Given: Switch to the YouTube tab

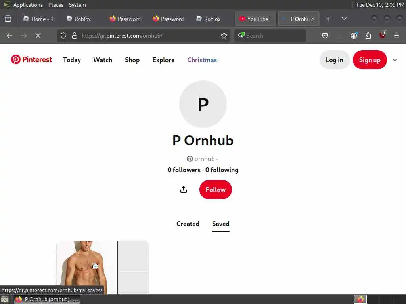Looking at the screenshot, I should point(255,19).
